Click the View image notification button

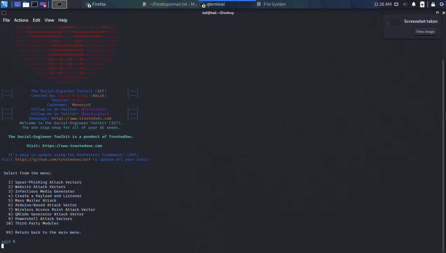pos(425,32)
